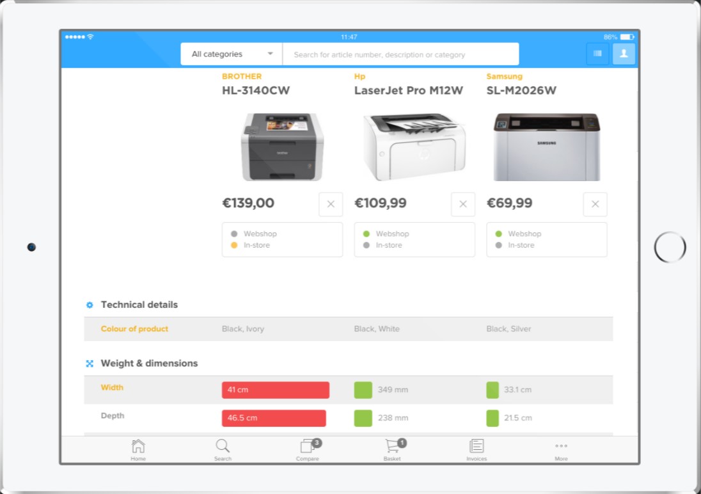Click the price €69,99
Image resolution: width=701 pixels, height=494 pixels.
click(x=509, y=203)
